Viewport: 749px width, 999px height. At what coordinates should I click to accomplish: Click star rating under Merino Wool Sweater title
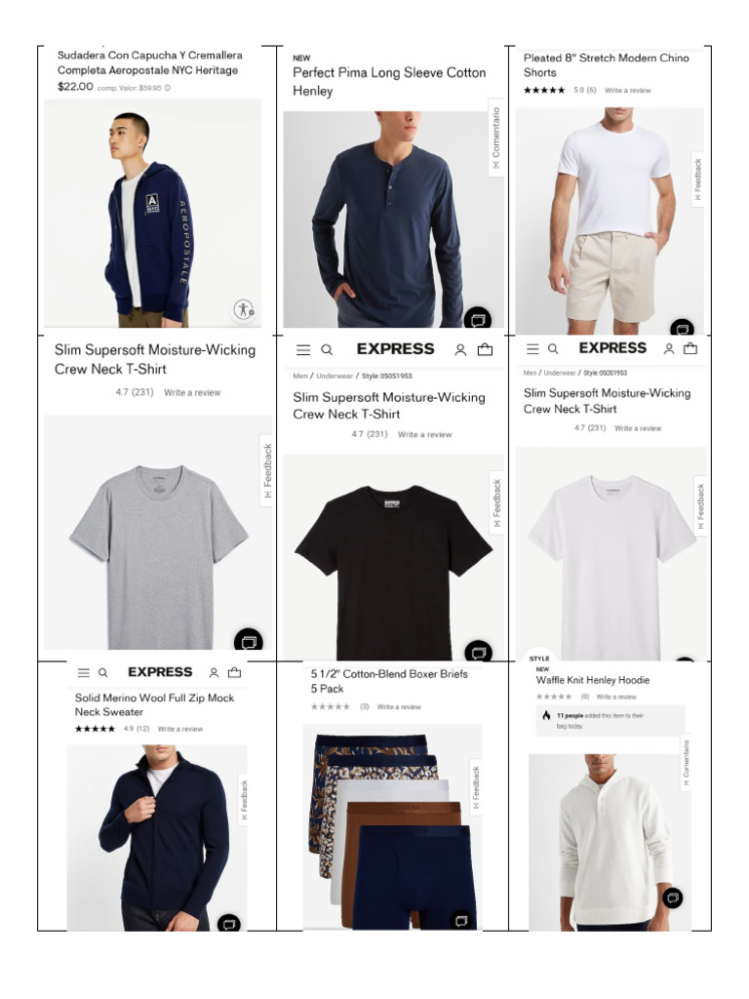(x=95, y=729)
